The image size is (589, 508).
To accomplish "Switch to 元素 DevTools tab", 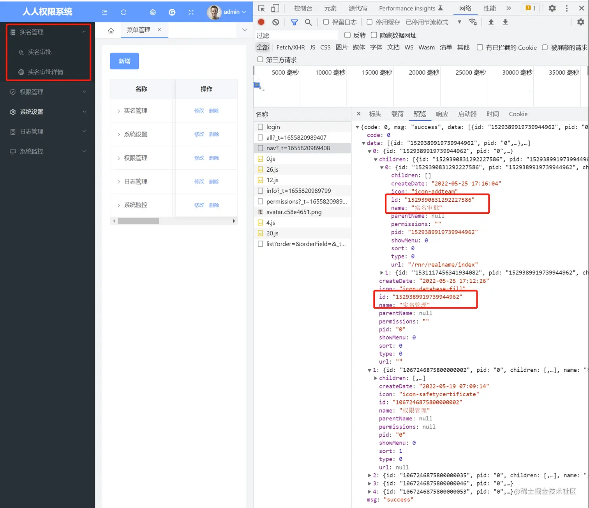I will coord(330,8).
